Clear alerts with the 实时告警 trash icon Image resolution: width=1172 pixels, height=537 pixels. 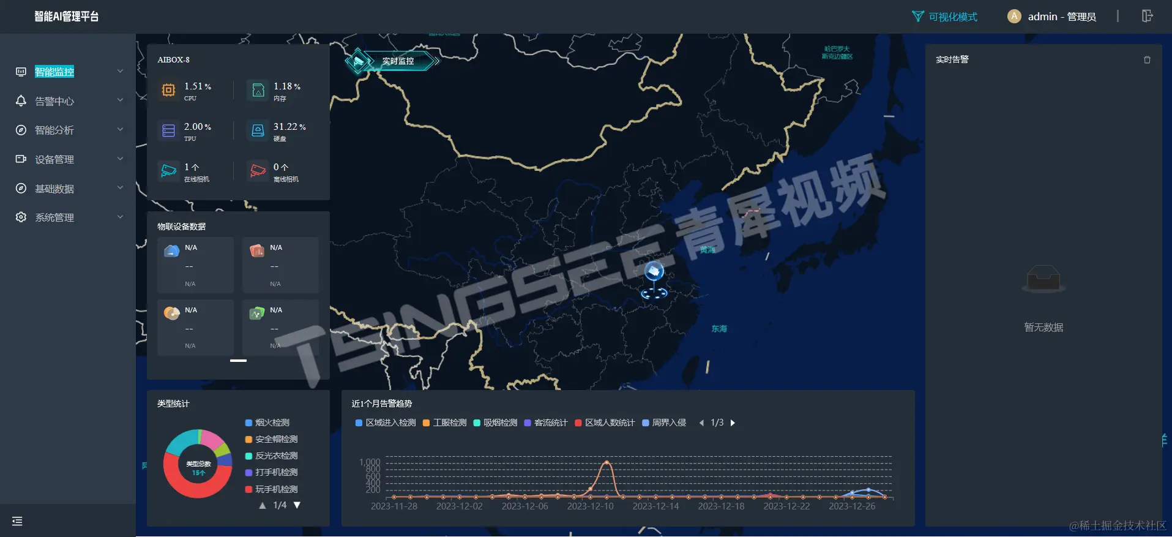tap(1147, 60)
